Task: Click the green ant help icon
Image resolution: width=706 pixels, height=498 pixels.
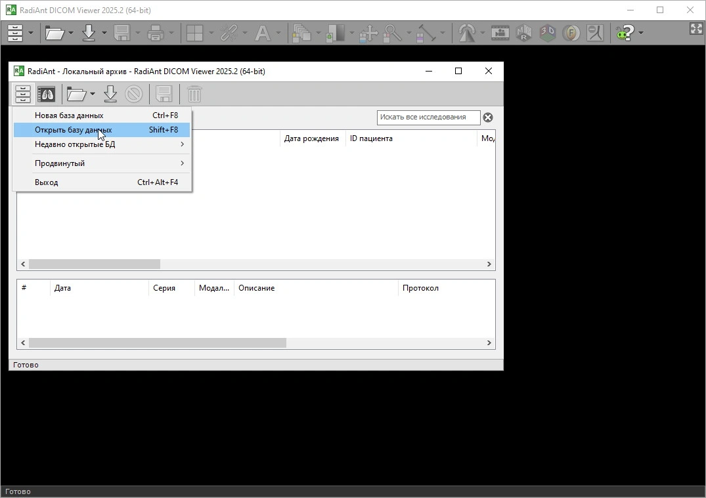Action: tap(625, 33)
